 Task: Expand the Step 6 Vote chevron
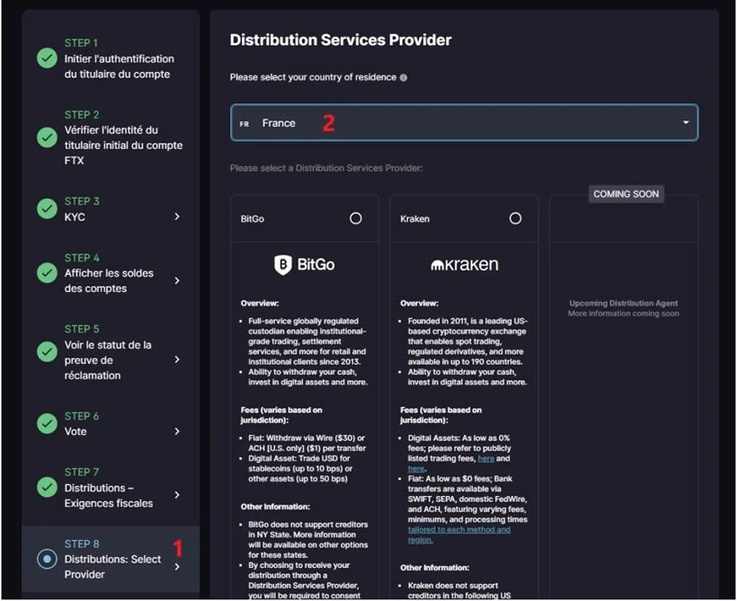[x=176, y=431]
